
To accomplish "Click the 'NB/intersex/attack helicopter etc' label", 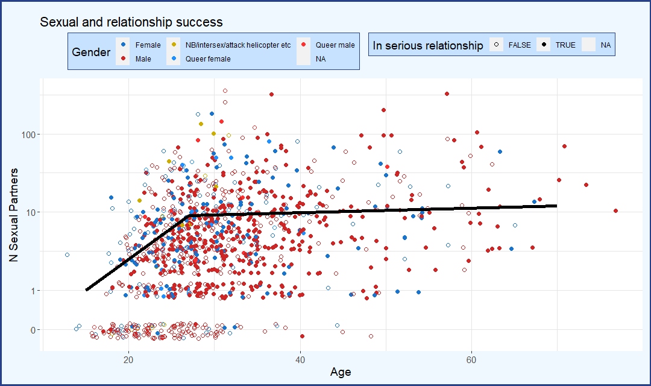I will pyautogui.click(x=237, y=45).
